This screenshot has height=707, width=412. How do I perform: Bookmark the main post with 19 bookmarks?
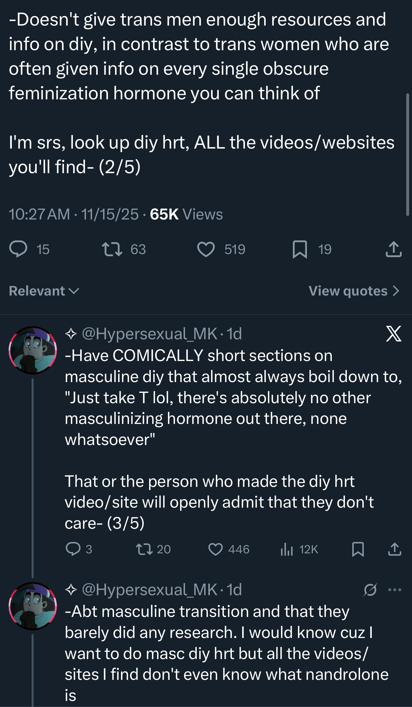point(300,249)
